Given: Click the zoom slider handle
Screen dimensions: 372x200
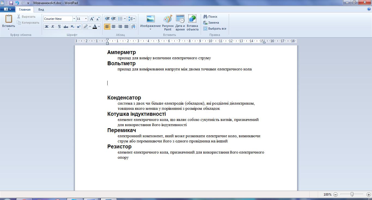Looking at the screenshot, I should tap(352, 194).
